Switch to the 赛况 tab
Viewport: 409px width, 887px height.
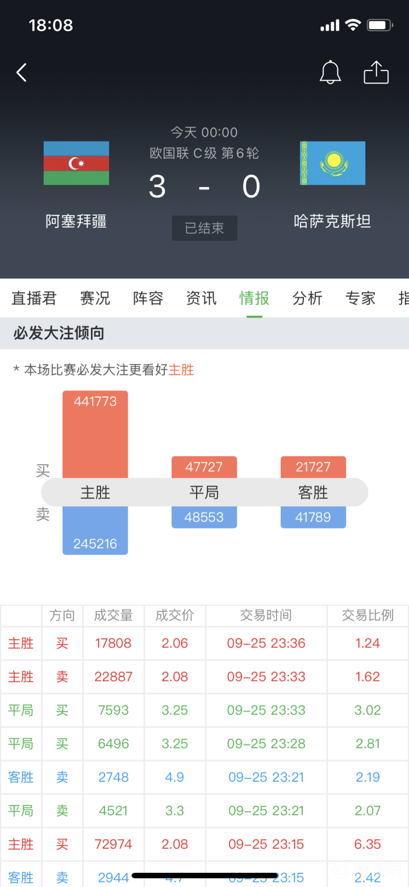point(95,298)
